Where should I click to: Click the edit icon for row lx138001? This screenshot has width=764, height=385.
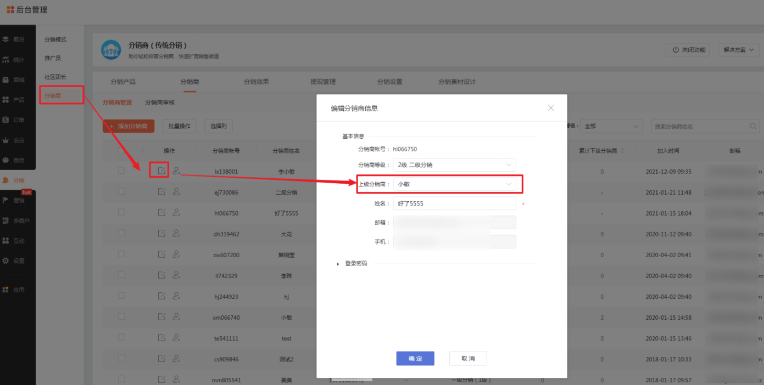tap(161, 171)
